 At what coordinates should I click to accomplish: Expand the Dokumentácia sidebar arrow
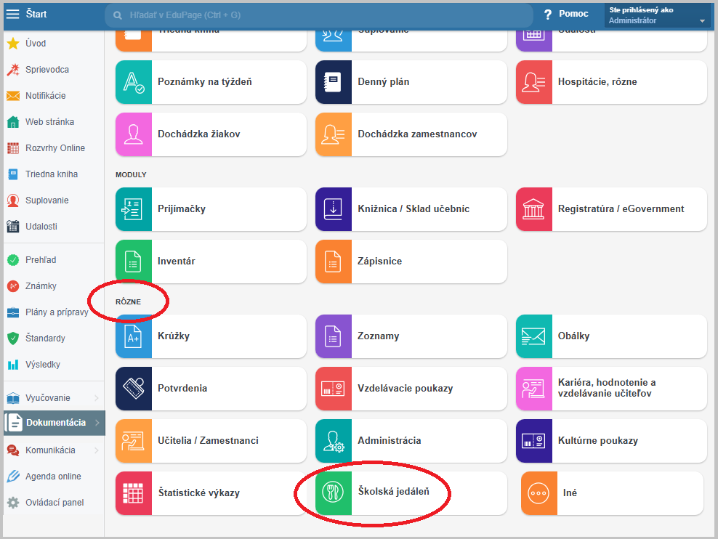97,423
